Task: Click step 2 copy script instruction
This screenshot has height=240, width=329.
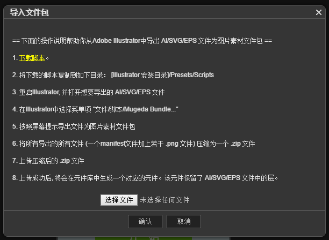Action: point(113,75)
